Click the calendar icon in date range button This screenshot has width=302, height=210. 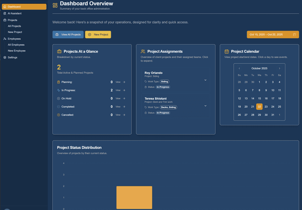(x=294, y=35)
